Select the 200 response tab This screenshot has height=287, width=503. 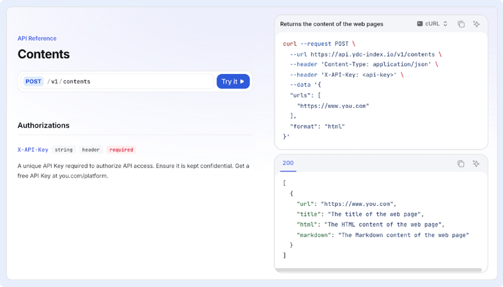(x=288, y=163)
